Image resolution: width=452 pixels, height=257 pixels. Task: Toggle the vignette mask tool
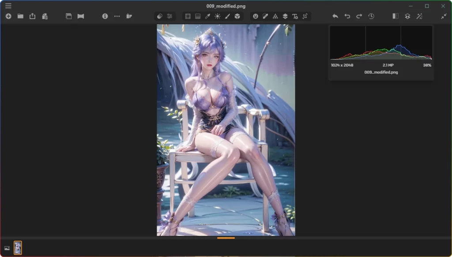(x=188, y=16)
